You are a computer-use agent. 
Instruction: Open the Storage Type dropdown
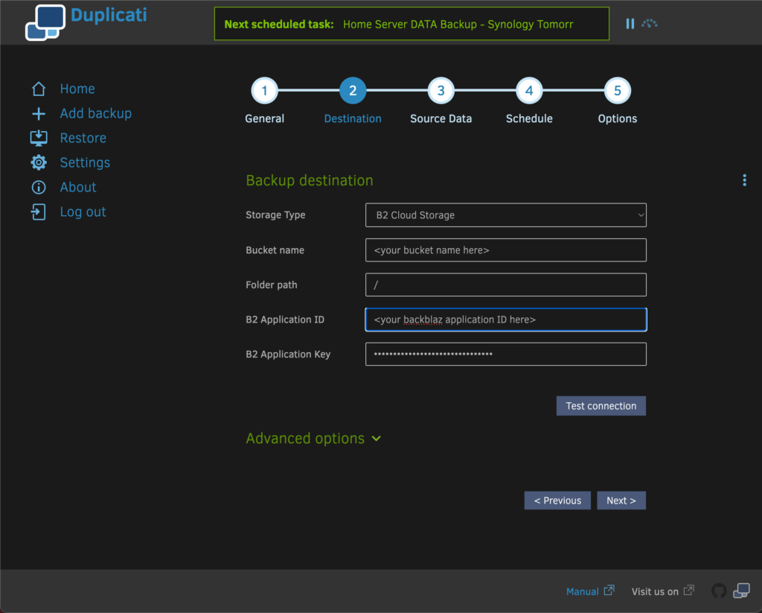coord(505,215)
